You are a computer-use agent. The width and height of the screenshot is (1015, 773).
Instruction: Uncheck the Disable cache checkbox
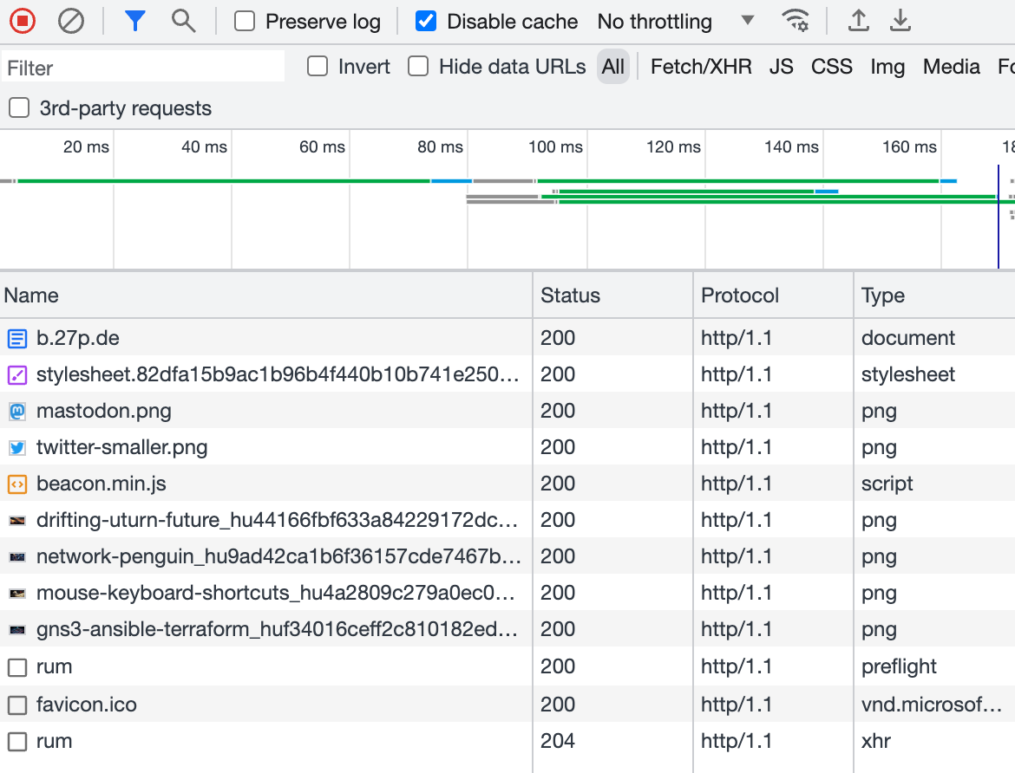pos(426,22)
